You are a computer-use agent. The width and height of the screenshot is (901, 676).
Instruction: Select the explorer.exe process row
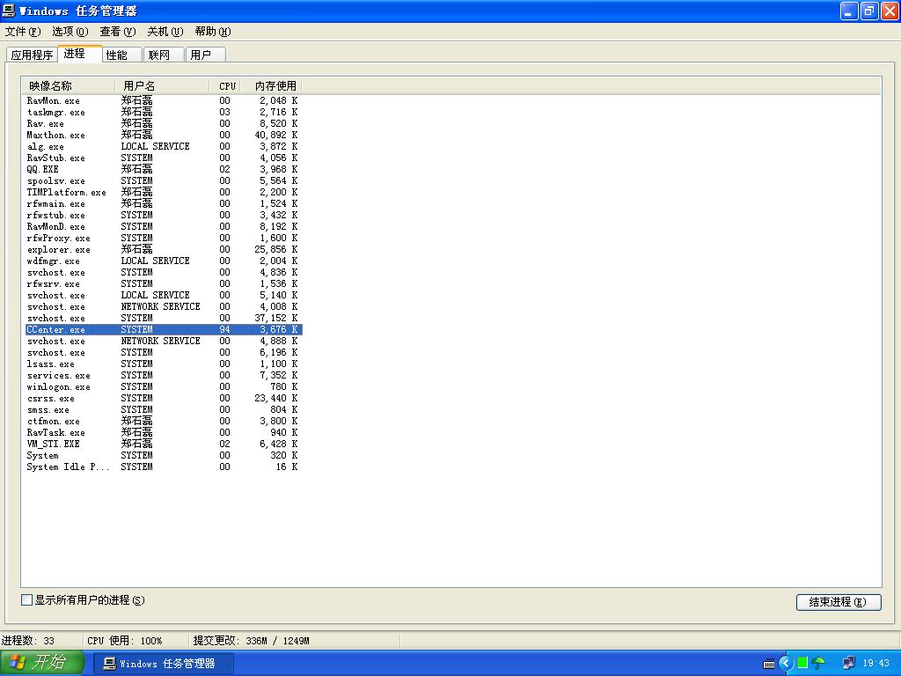pos(163,249)
